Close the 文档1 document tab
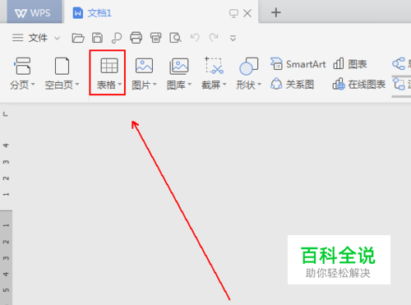This screenshot has height=305, width=411. tap(247, 13)
